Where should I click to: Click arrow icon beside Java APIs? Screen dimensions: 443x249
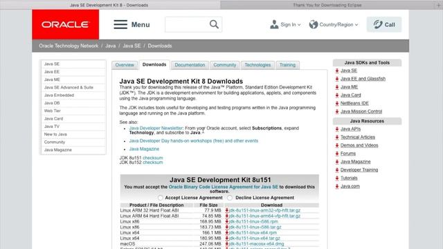click(337, 129)
